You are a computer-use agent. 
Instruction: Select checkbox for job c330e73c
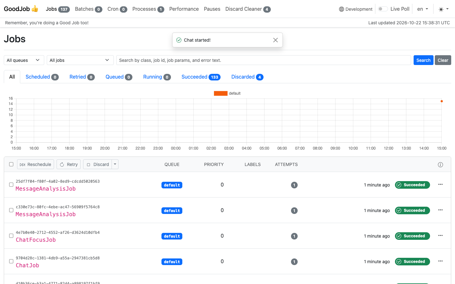coord(11,210)
